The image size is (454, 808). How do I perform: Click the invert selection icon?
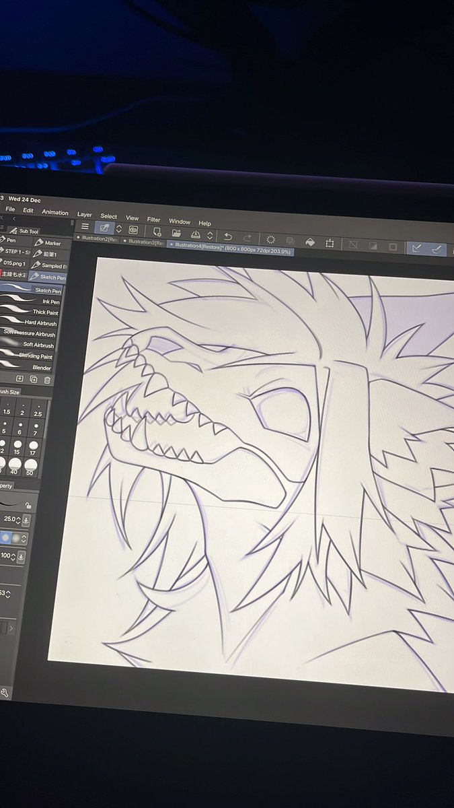tap(373, 246)
